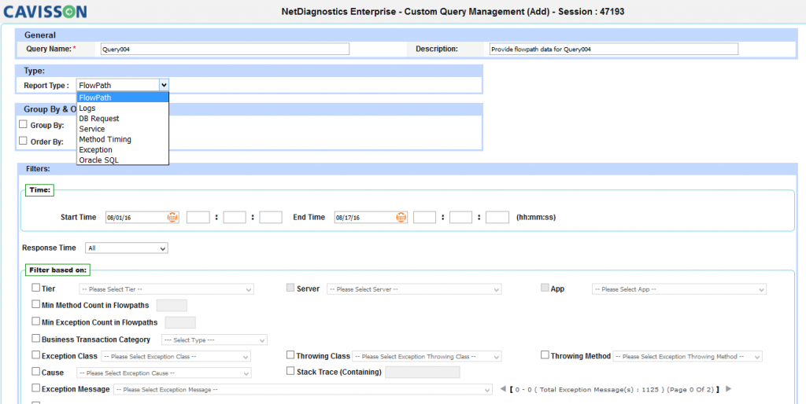Tick the Throwing Method checkbox
This screenshot has height=404, width=806.
tap(545, 354)
